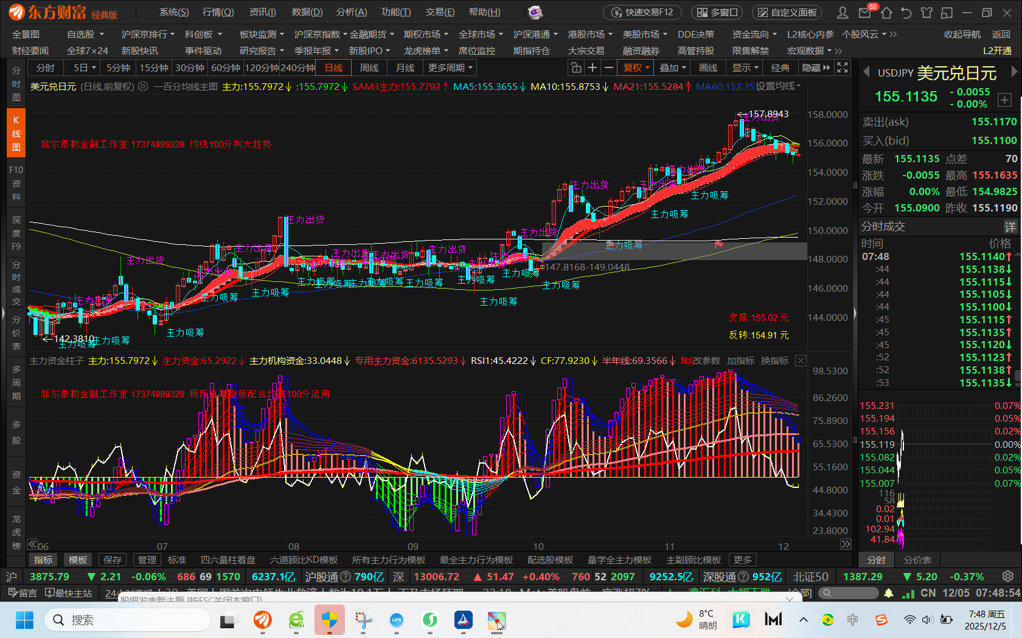
Task: Click notification bell in status bar
Action: (889, 593)
